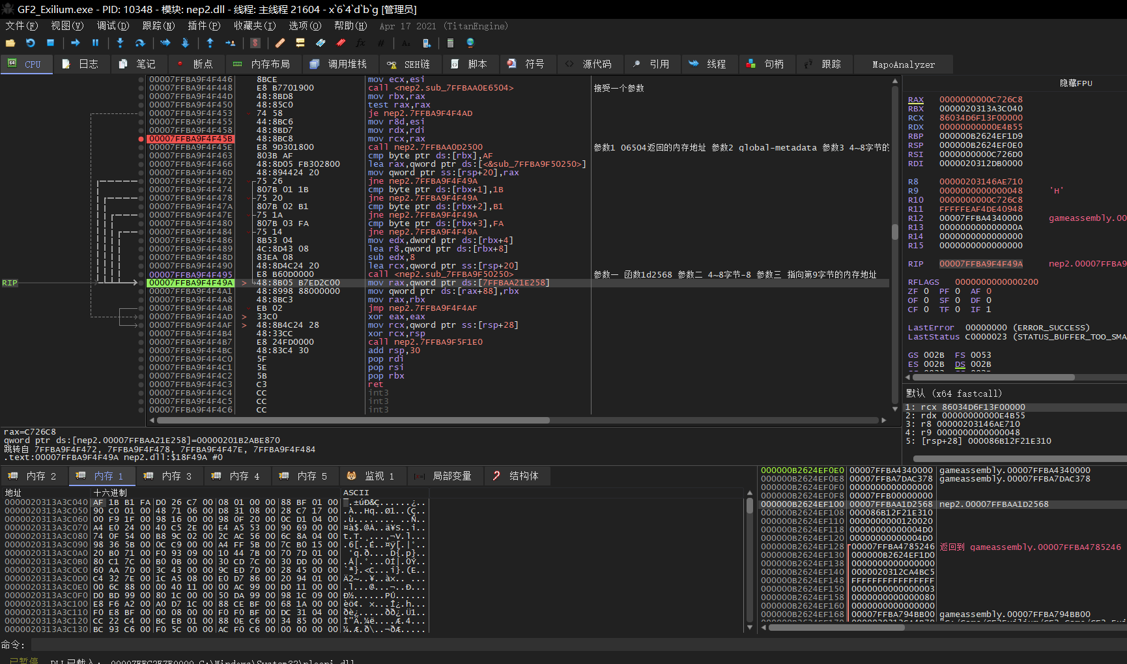Toggle breakpoint bullet at 00007FFBA9F4F495
This screenshot has height=664, width=1127.
141,274
